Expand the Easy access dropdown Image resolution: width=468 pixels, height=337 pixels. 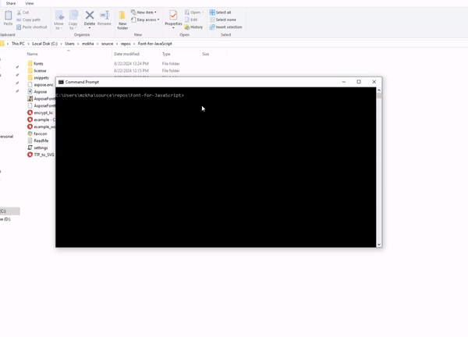click(x=147, y=20)
